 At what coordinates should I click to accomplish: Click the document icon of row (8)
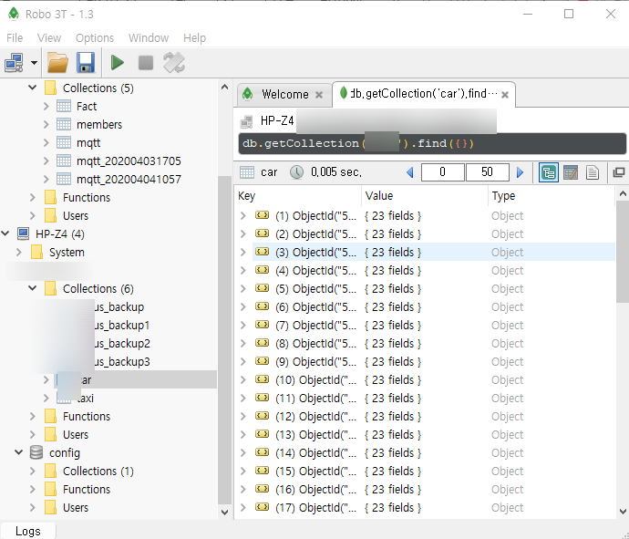(x=263, y=343)
